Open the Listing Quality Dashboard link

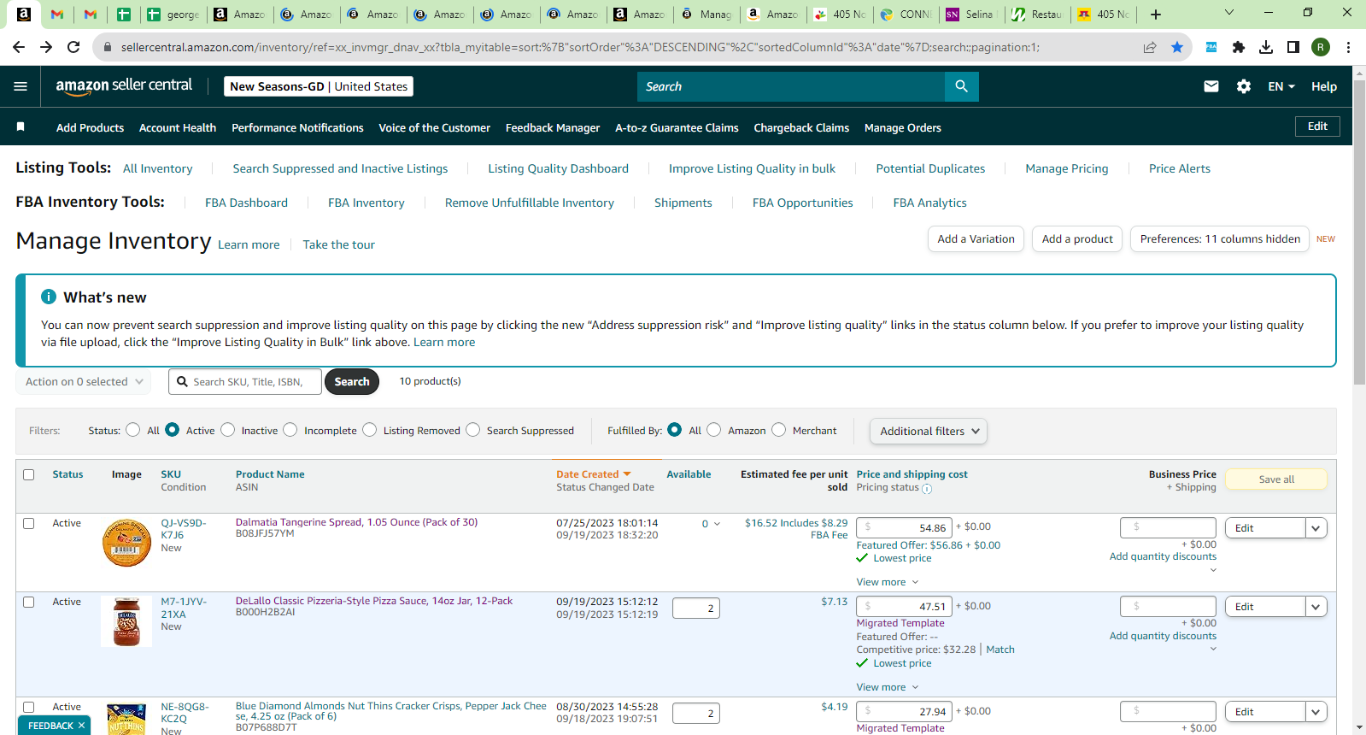(x=558, y=168)
